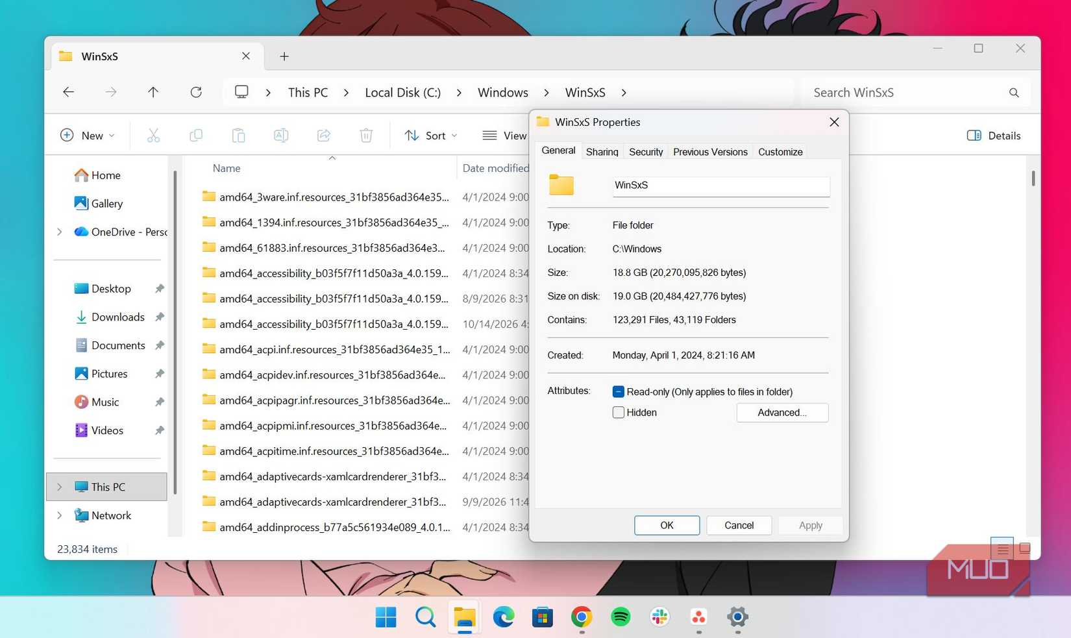This screenshot has height=638, width=1071.
Task: Select Downloads in the navigation pane
Action: [117, 317]
